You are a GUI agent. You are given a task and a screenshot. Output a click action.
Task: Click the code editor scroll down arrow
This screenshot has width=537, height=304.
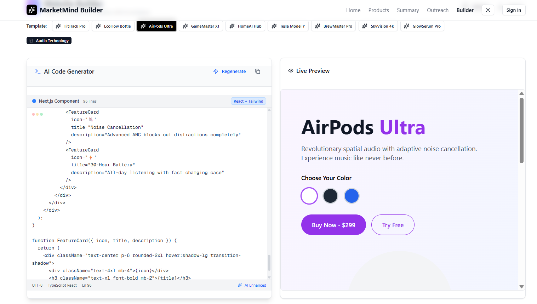click(x=269, y=277)
